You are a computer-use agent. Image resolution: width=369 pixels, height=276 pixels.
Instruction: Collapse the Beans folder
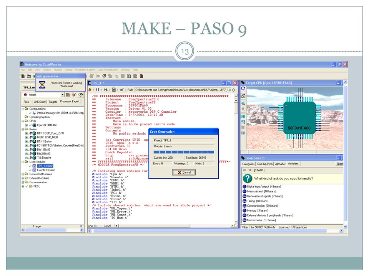(x=23, y=129)
